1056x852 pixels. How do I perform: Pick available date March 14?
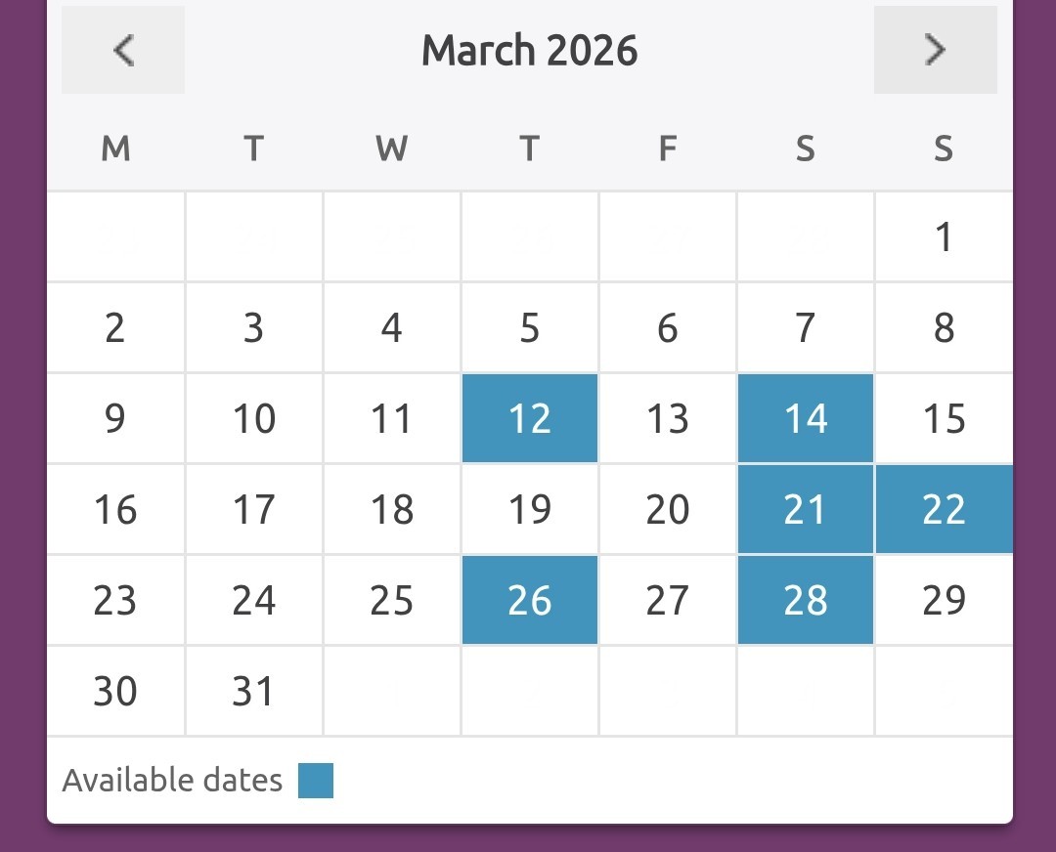coord(806,418)
